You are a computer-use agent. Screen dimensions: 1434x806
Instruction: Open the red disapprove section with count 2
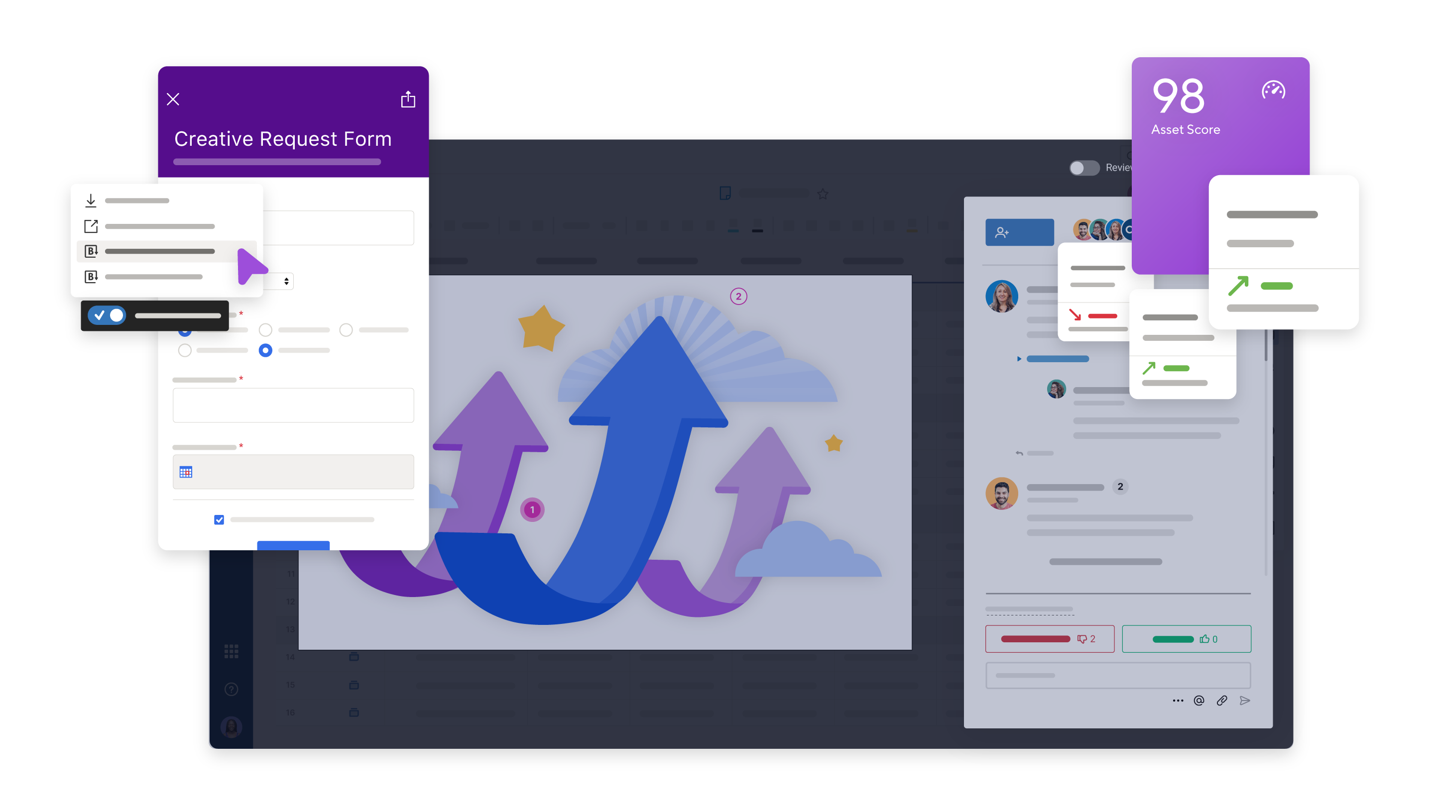coord(1049,639)
